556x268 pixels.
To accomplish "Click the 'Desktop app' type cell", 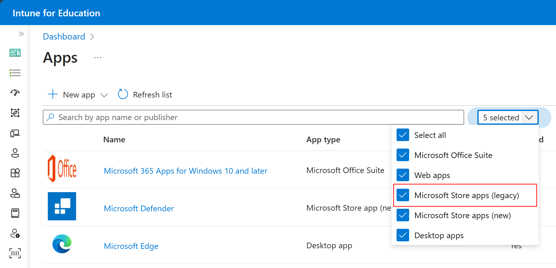I will (329, 245).
